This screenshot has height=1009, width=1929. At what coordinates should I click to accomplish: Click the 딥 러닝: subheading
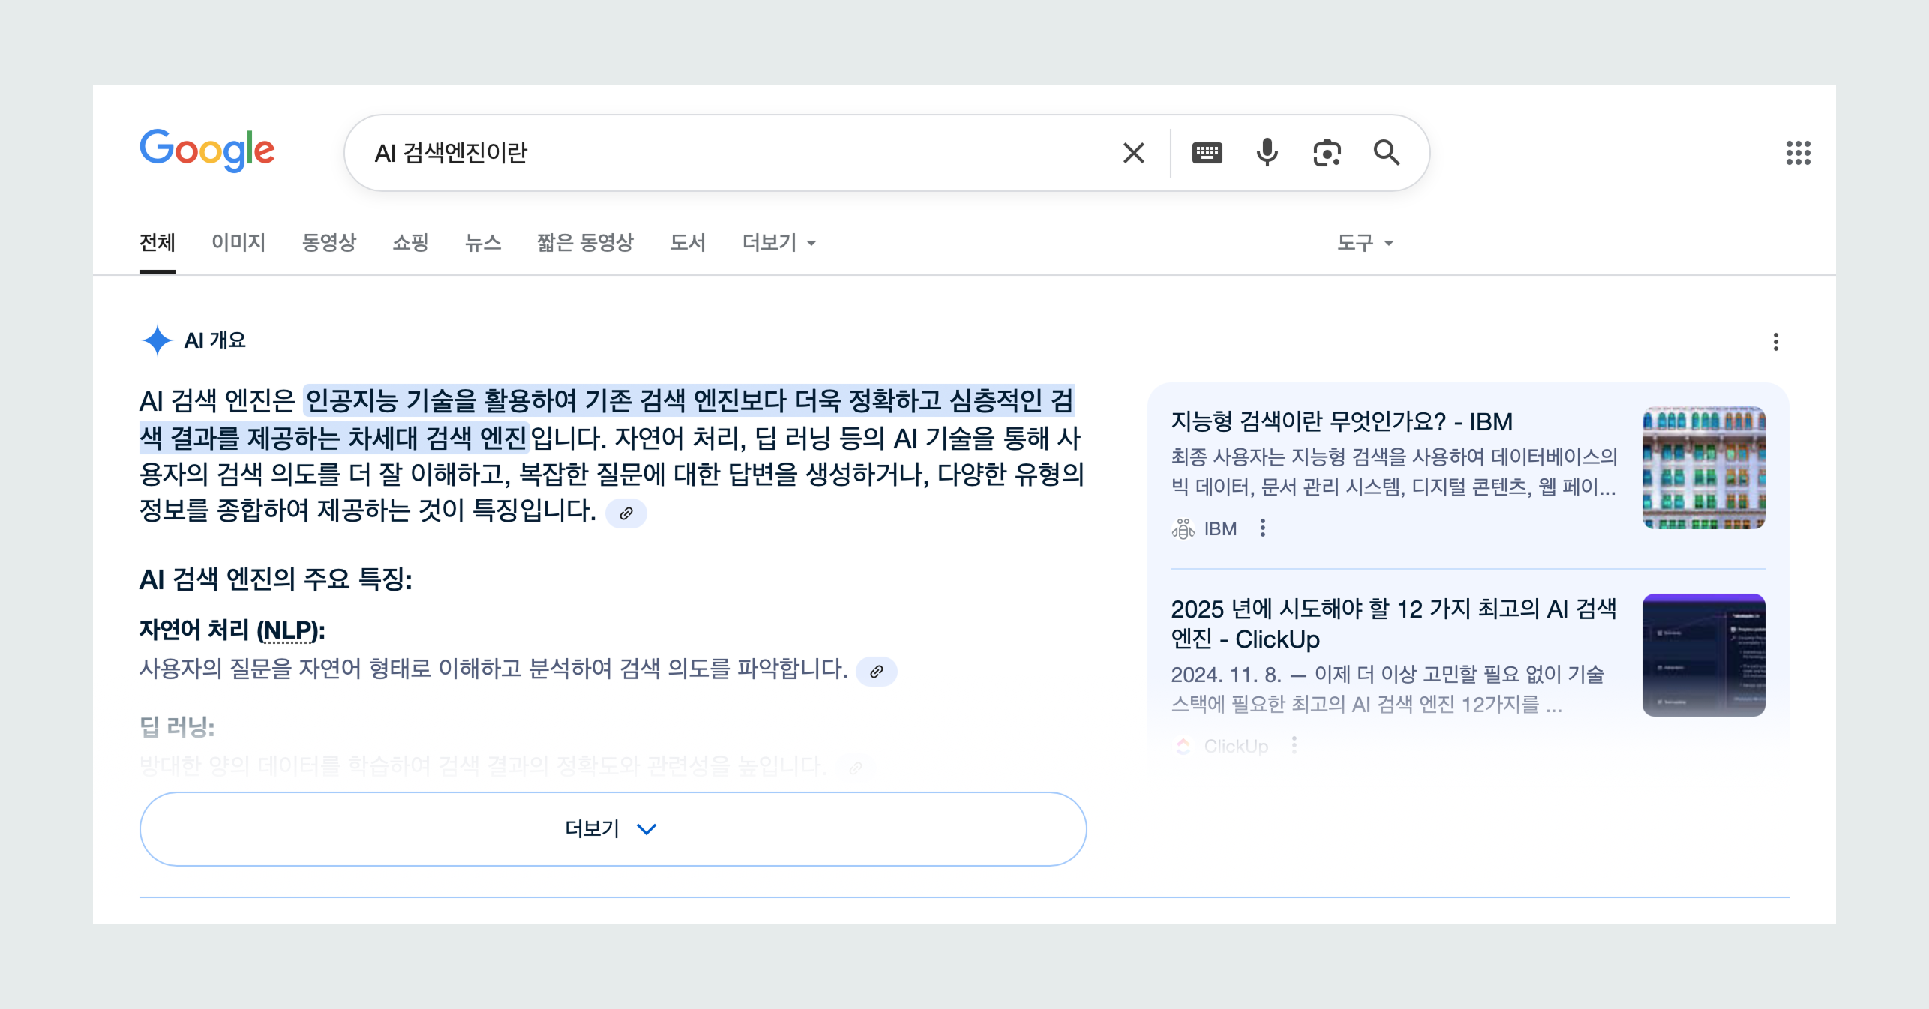click(177, 726)
